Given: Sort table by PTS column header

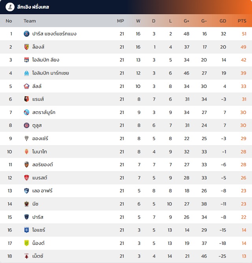Looking at the screenshot, I should coord(242,21).
